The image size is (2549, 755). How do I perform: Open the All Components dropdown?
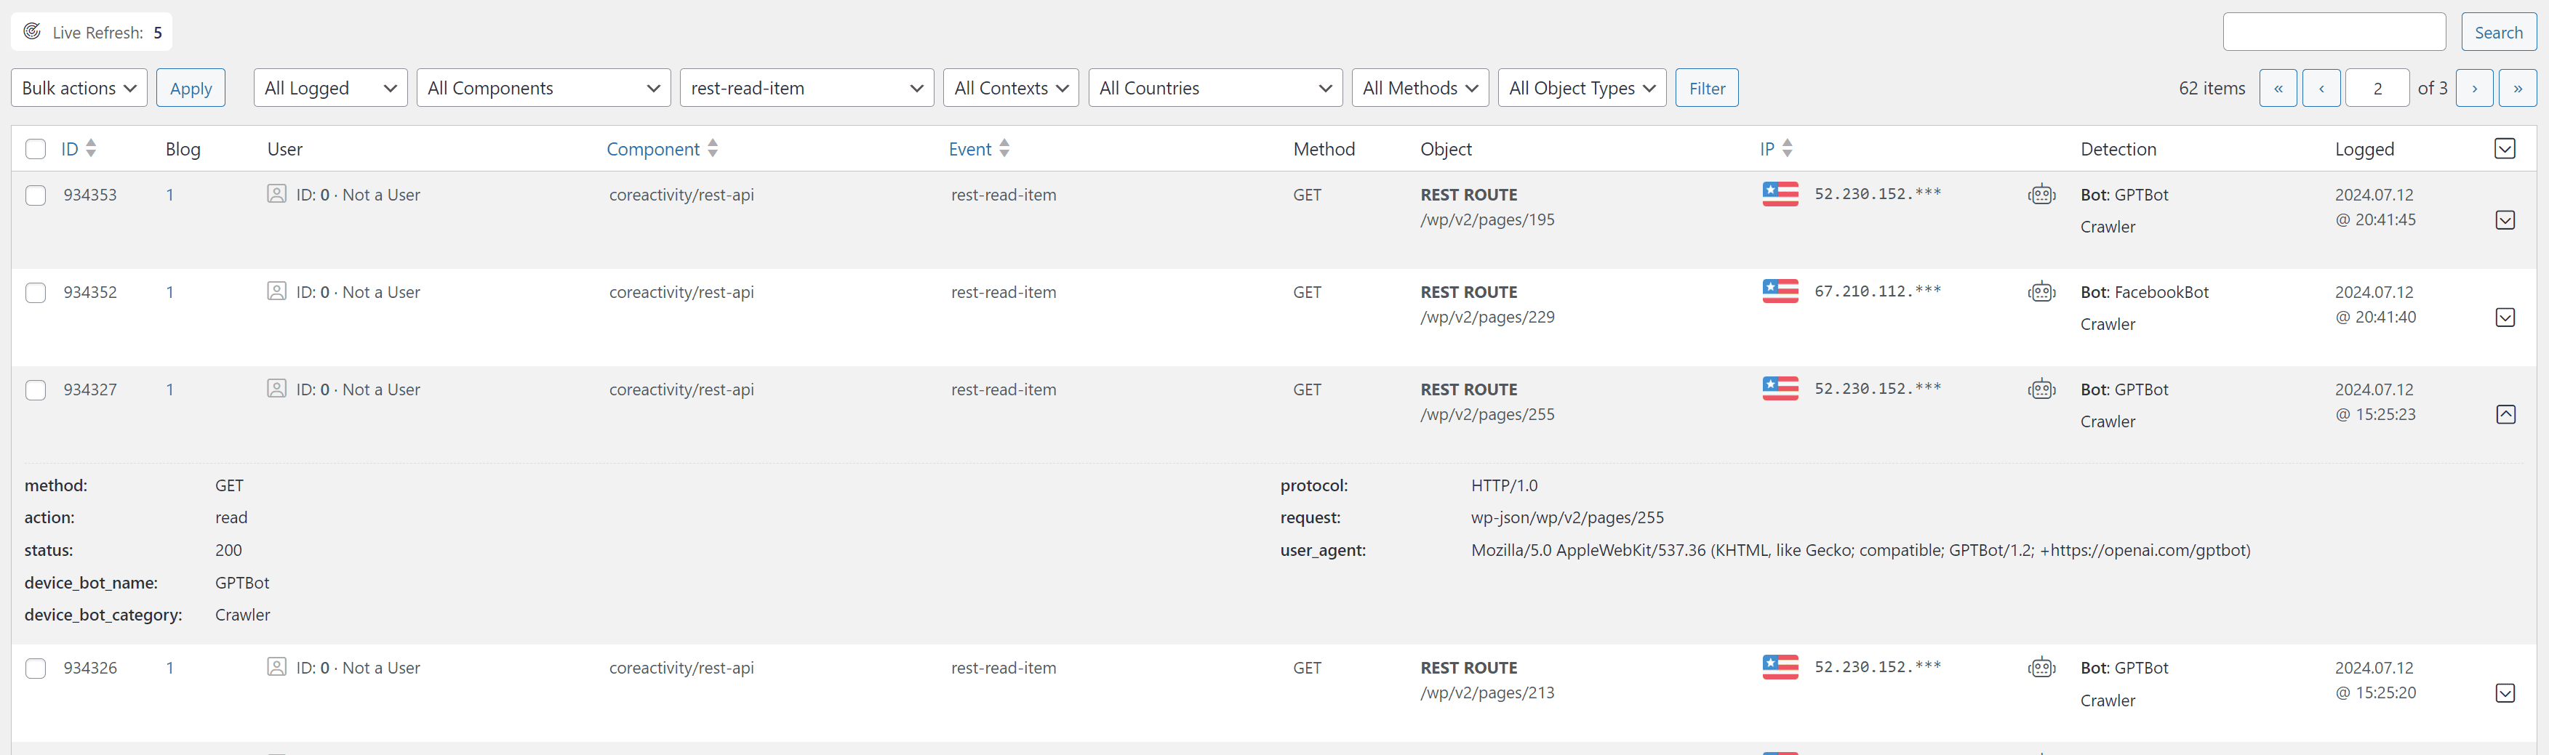(543, 88)
